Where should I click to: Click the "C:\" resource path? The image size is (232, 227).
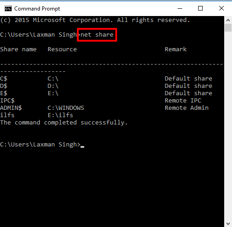pos(53,79)
